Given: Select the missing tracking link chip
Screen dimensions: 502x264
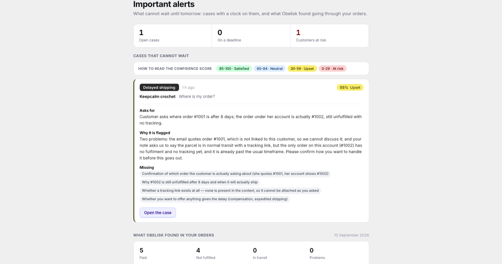Looking at the screenshot, I should pyautogui.click(x=230, y=191).
